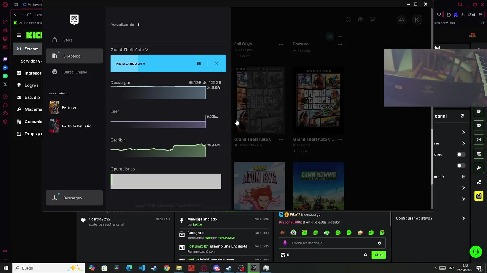
Task: Open Store in Epic Games sidebar
Action: tap(74, 40)
